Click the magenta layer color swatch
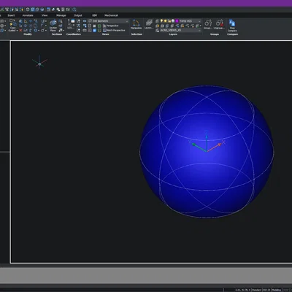 (x=177, y=21)
